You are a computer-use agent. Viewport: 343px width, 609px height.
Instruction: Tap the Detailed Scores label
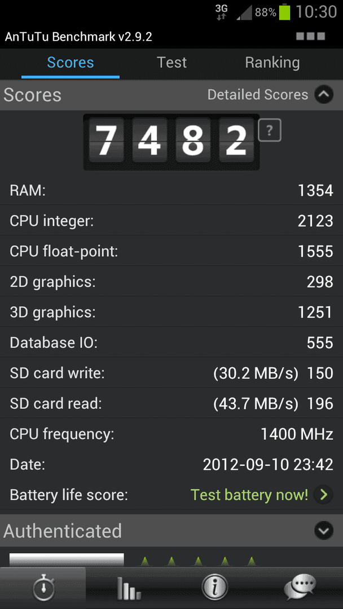pyautogui.click(x=258, y=95)
